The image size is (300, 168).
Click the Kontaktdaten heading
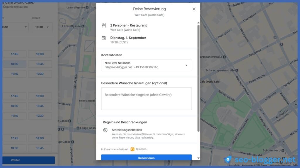(112, 55)
